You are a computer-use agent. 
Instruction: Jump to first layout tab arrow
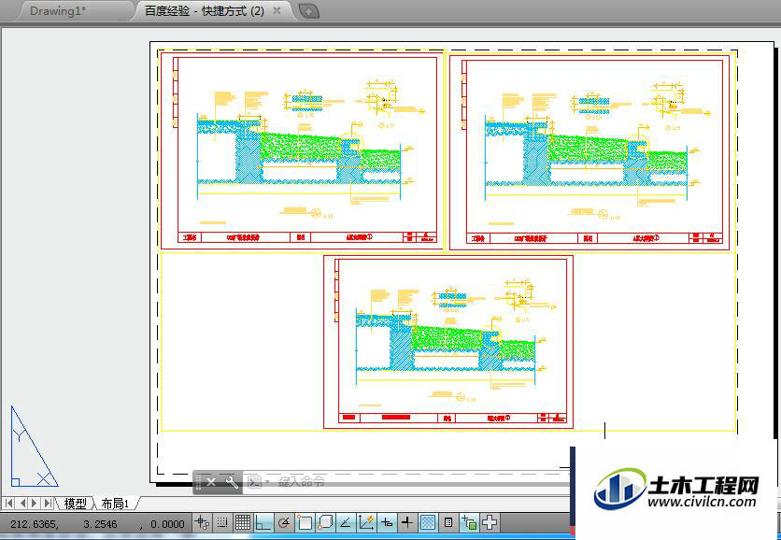click(x=9, y=504)
